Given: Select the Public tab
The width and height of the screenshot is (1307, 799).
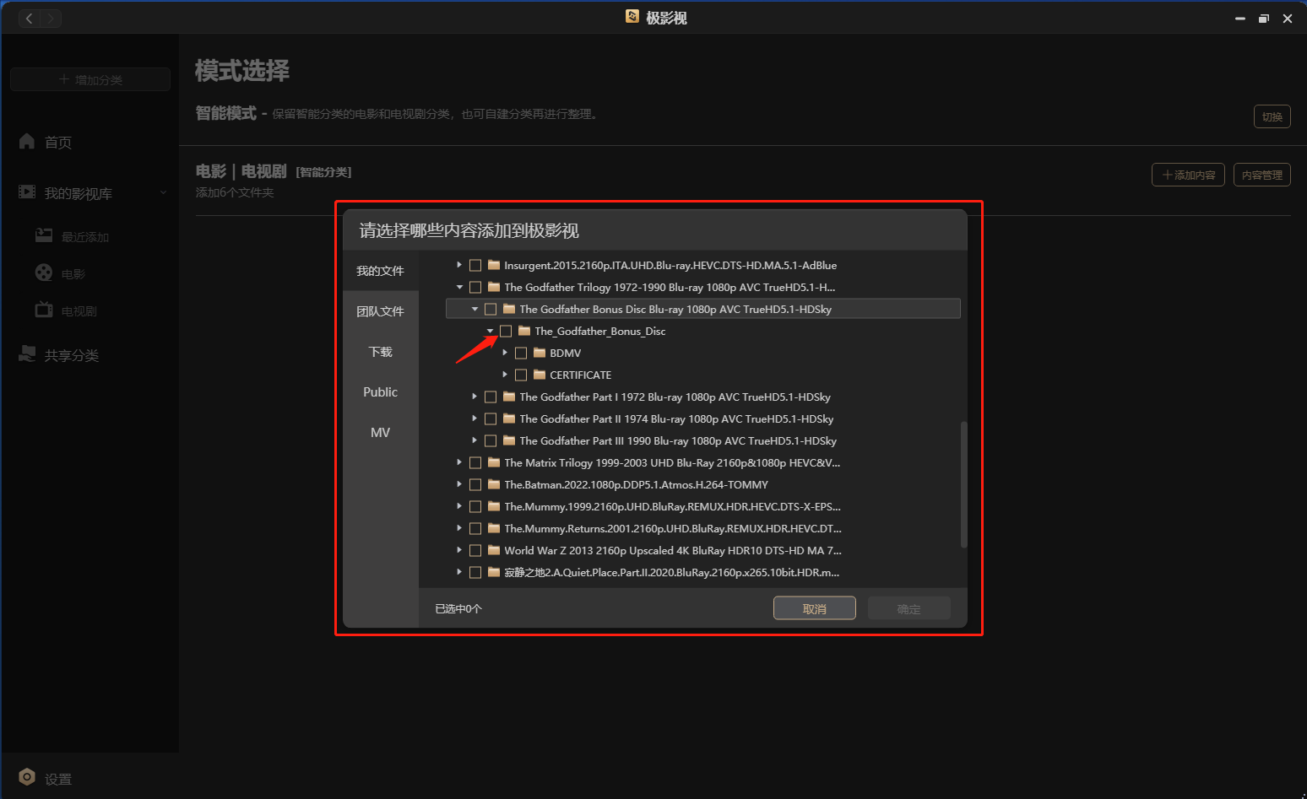Looking at the screenshot, I should click(380, 392).
